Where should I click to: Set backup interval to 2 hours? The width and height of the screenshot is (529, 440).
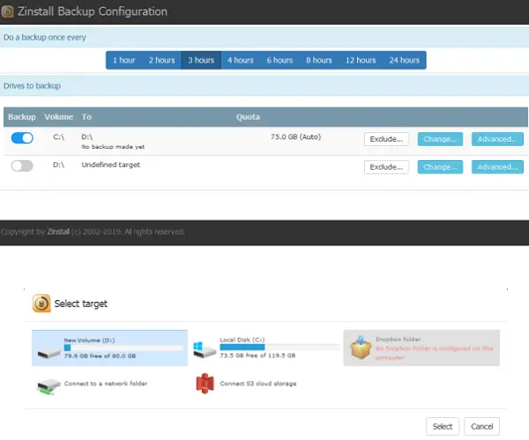[161, 60]
